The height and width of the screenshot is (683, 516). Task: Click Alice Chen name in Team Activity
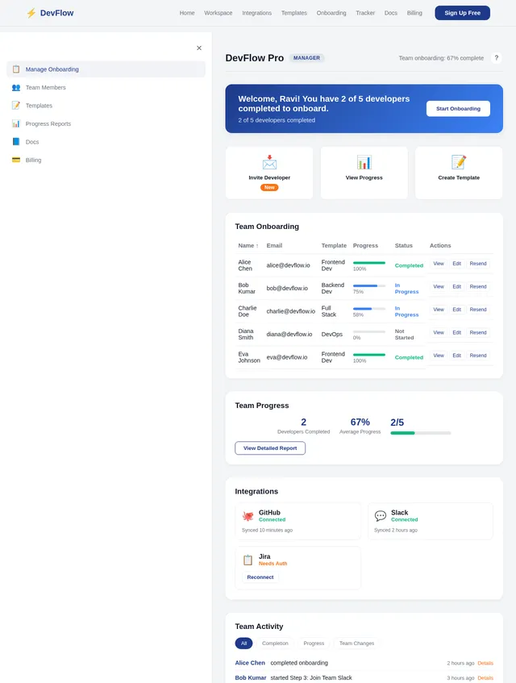[250, 663]
